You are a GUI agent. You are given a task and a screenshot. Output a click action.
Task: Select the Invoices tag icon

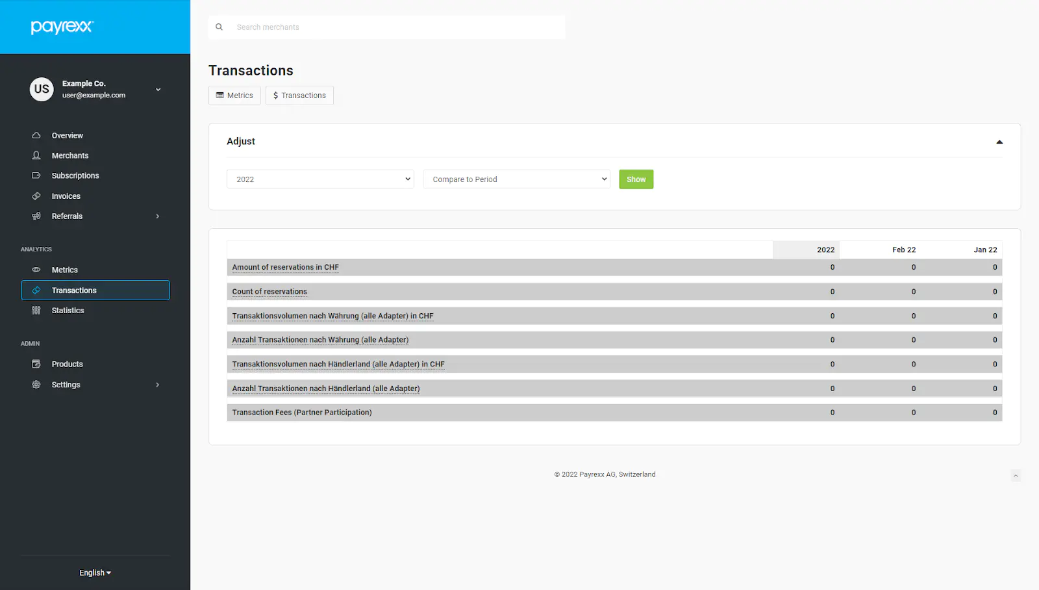pyautogui.click(x=36, y=196)
